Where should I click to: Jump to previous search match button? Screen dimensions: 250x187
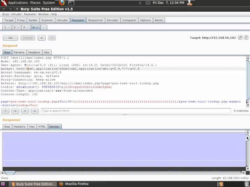coord(15,111)
